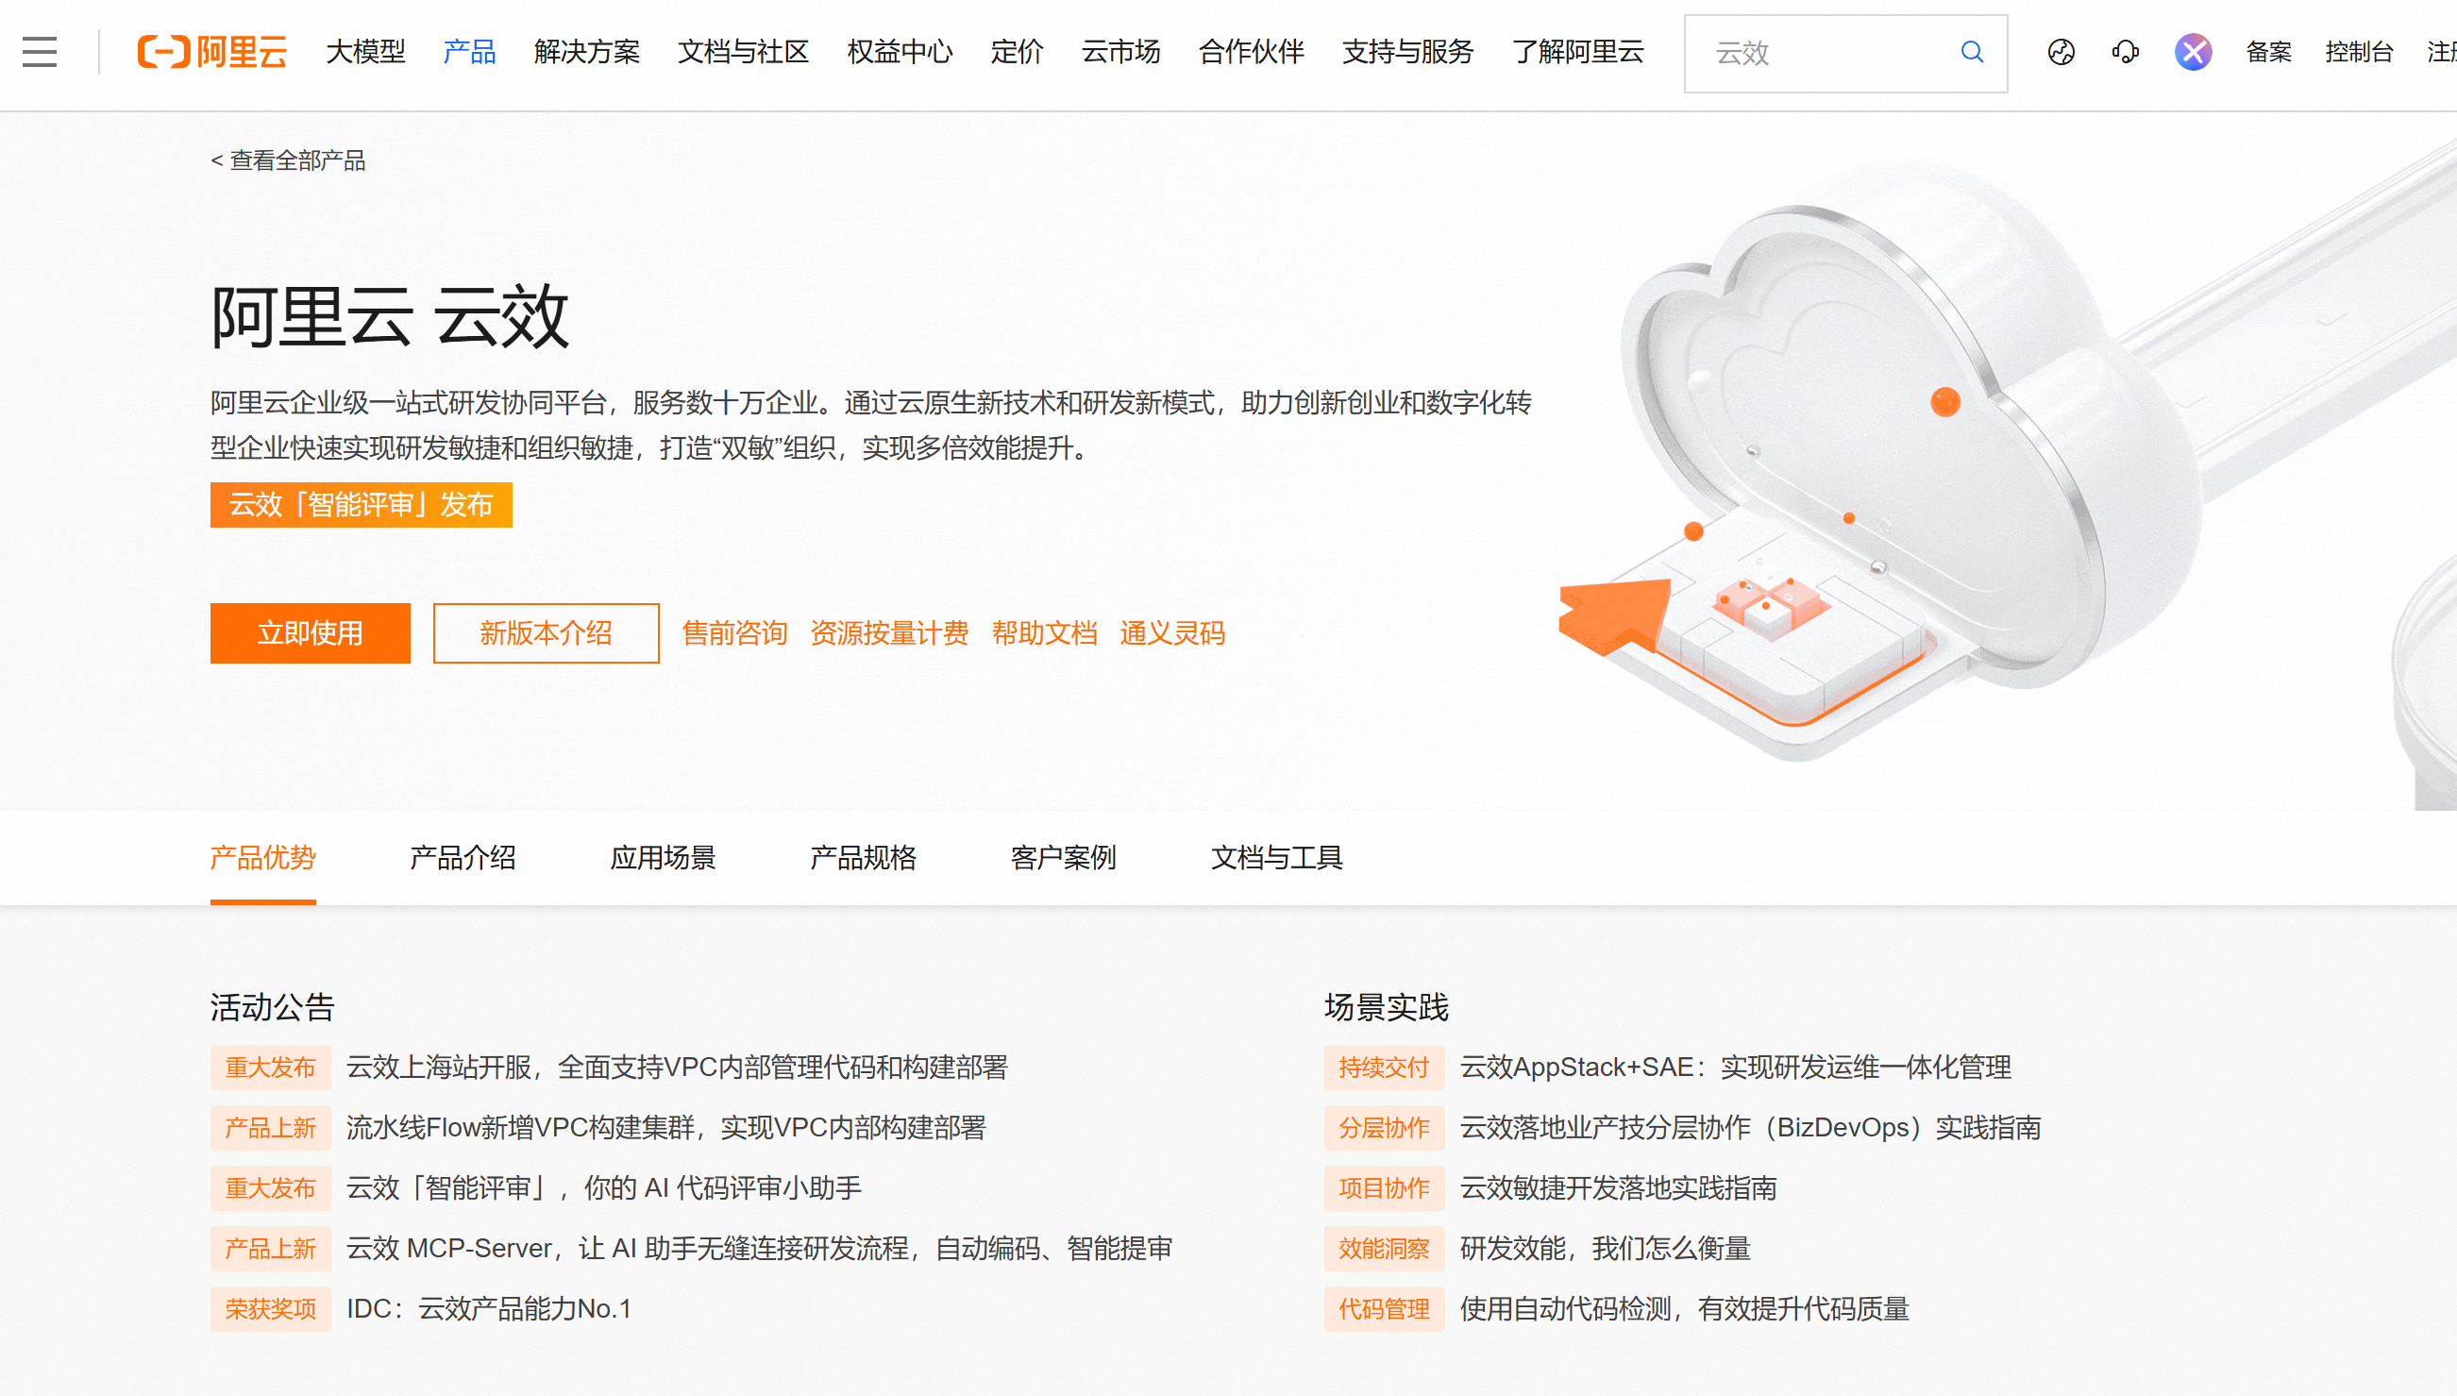Click the headset customer support icon
The image size is (2457, 1396).
point(2126,52)
